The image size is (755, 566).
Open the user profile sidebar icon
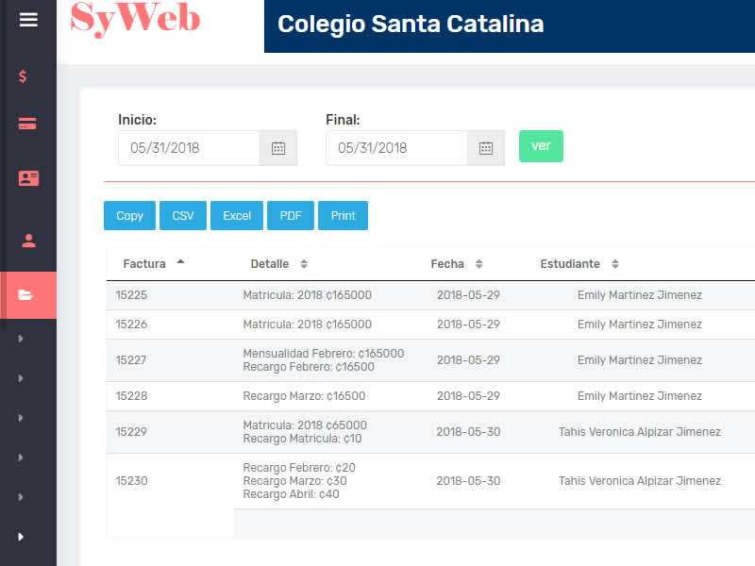coord(29,241)
